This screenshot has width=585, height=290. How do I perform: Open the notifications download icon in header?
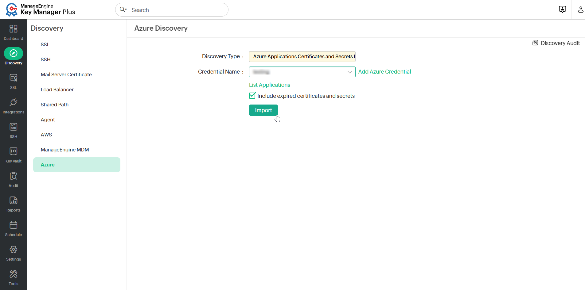point(563,10)
